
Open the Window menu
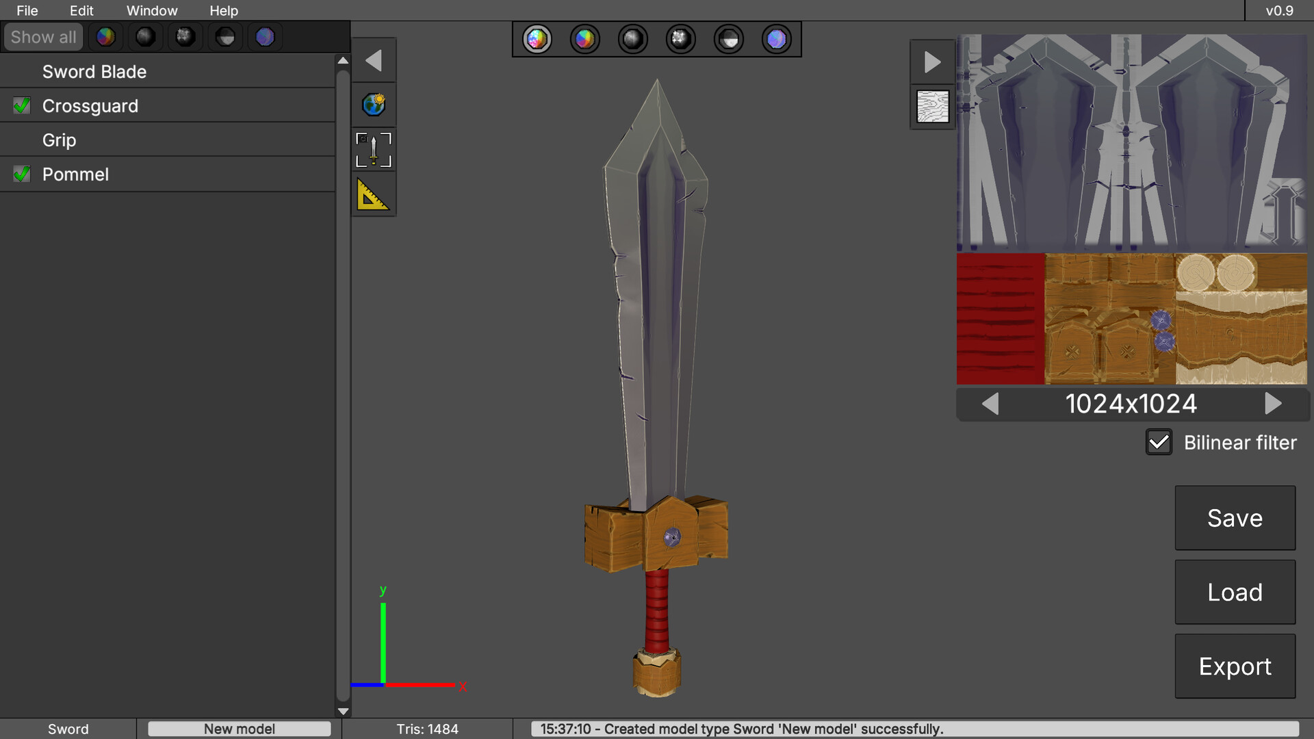click(152, 10)
